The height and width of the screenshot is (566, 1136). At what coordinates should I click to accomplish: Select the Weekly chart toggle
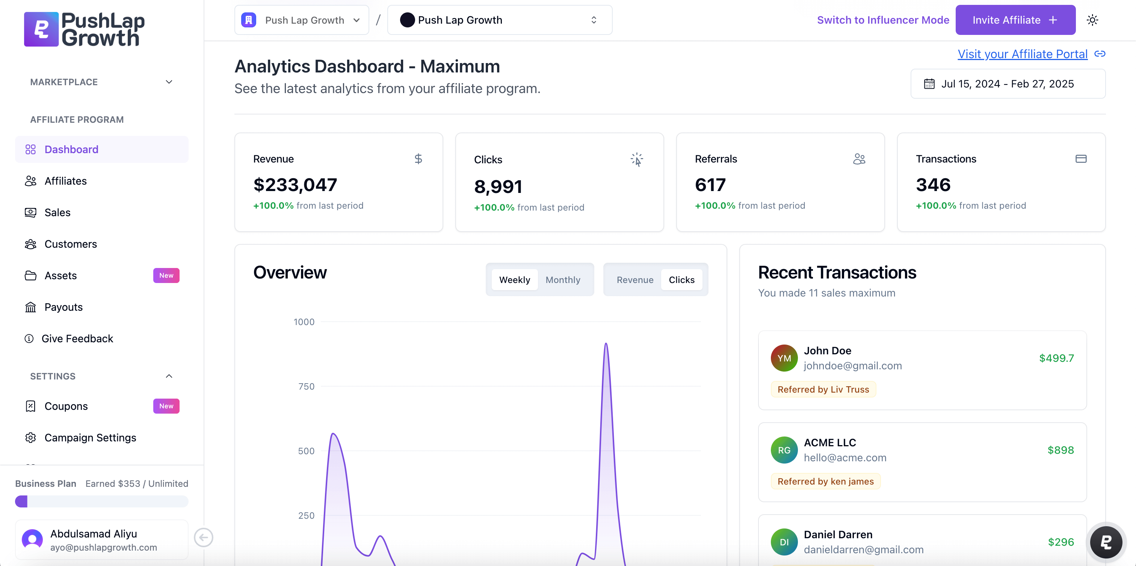[x=514, y=280]
